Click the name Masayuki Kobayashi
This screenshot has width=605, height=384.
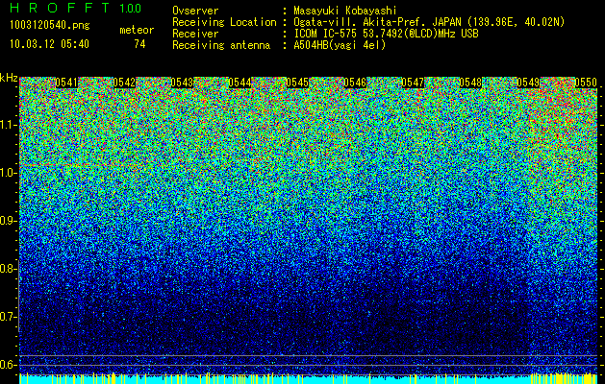pos(345,11)
